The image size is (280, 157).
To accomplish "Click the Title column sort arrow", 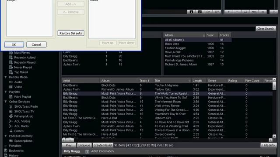I will click(189, 81).
